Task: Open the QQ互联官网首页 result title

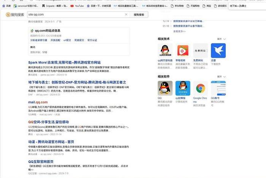Action: (x=41, y=162)
